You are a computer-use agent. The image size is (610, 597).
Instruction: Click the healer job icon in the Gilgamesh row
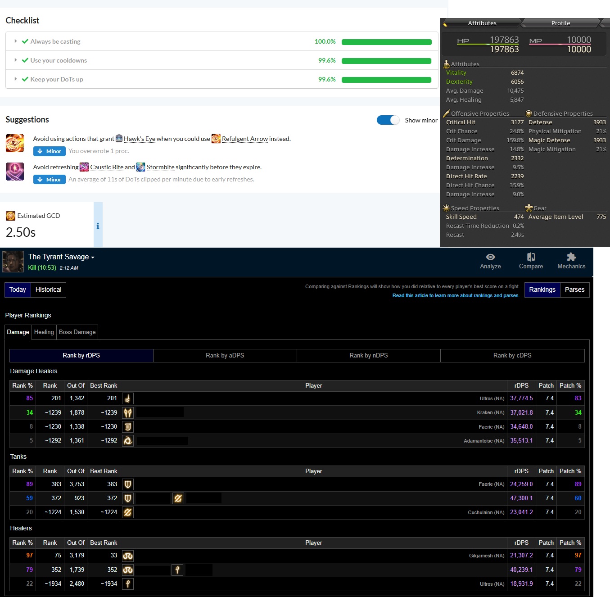(x=128, y=556)
